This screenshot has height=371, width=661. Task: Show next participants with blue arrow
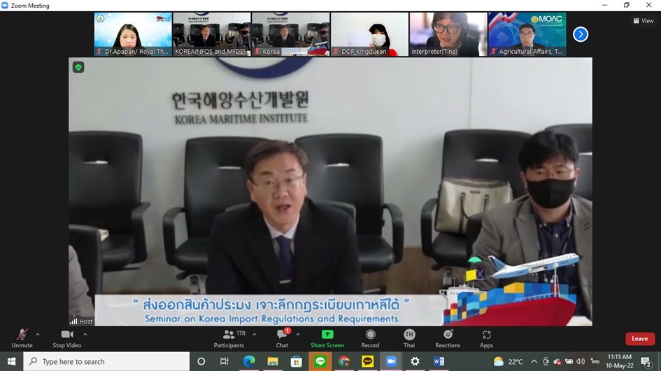[x=580, y=34]
